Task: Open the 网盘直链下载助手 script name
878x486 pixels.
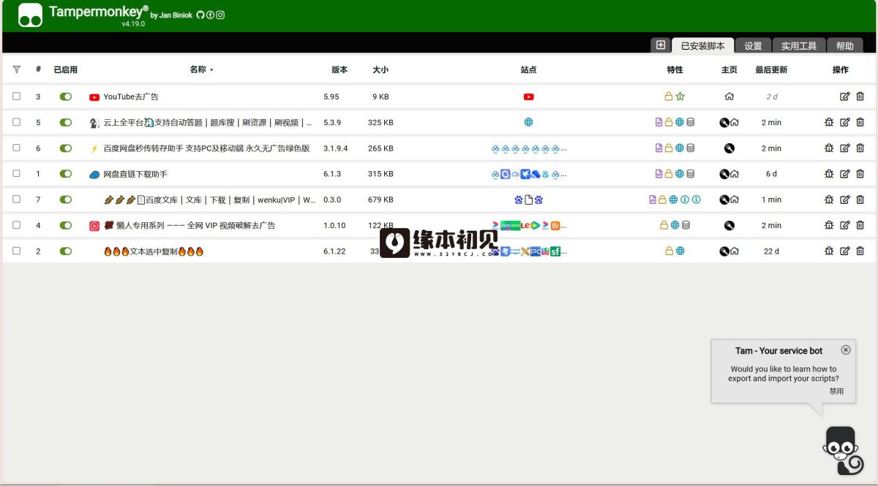Action: coord(135,174)
